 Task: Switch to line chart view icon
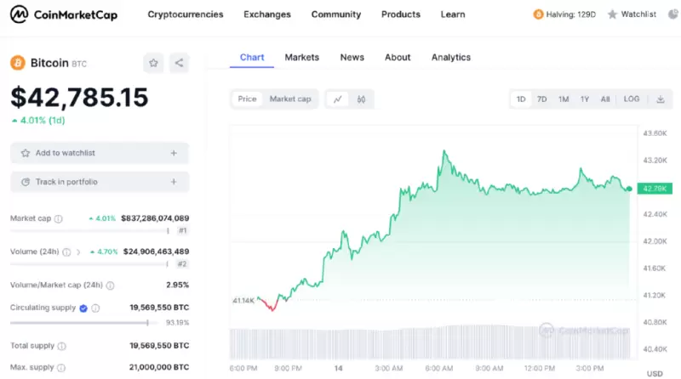point(338,99)
